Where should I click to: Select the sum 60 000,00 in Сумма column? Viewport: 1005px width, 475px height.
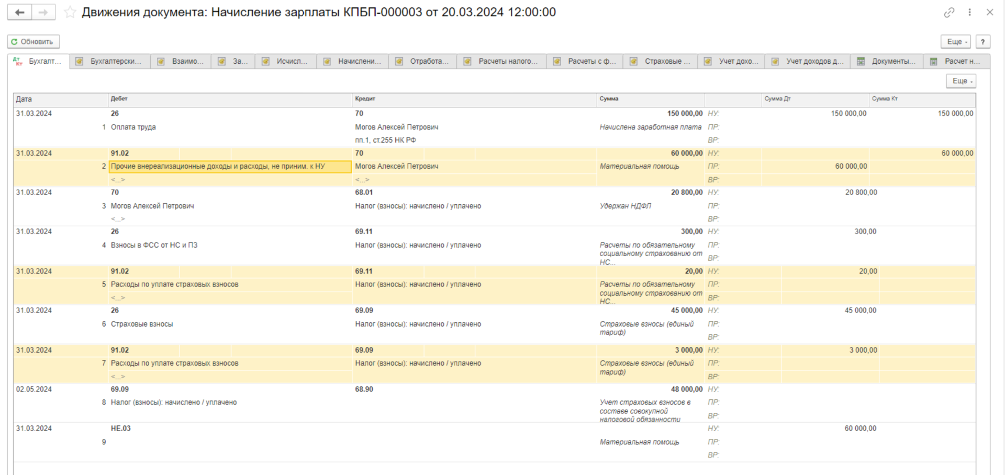tap(687, 154)
